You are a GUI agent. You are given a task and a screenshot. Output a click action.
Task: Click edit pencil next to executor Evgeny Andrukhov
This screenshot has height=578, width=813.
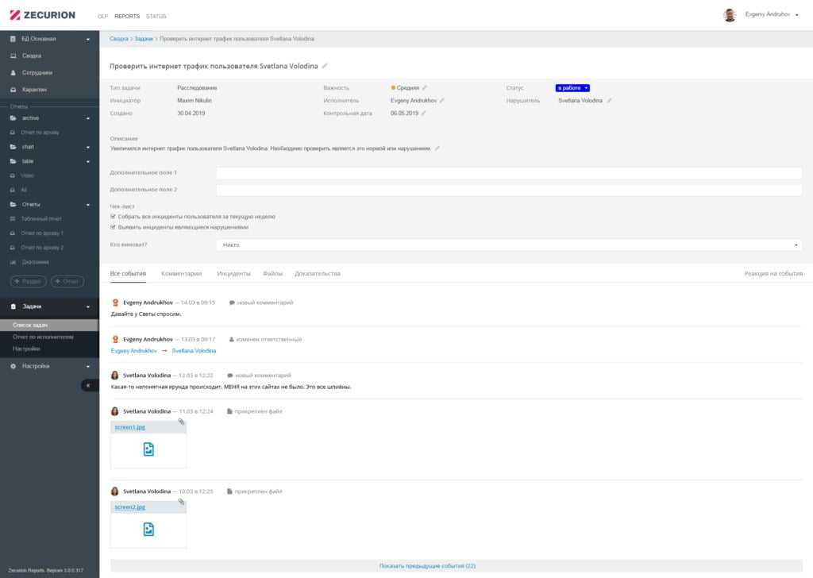[x=442, y=101]
